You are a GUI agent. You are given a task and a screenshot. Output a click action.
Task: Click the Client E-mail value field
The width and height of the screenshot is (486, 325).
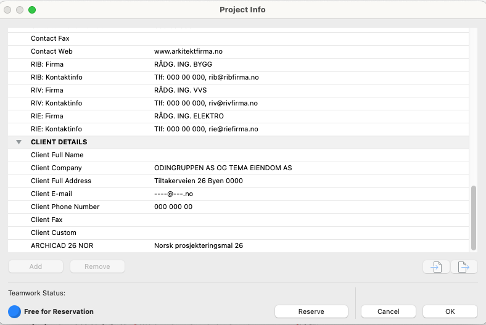tap(308, 194)
